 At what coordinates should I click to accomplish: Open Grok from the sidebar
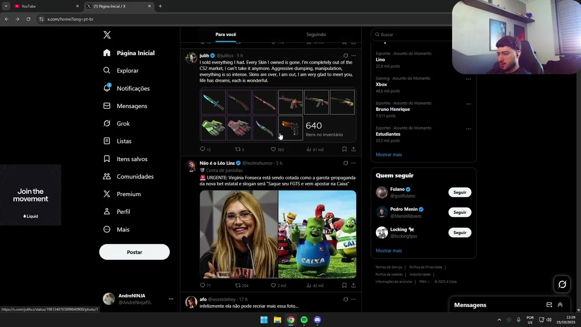pyautogui.click(x=117, y=124)
